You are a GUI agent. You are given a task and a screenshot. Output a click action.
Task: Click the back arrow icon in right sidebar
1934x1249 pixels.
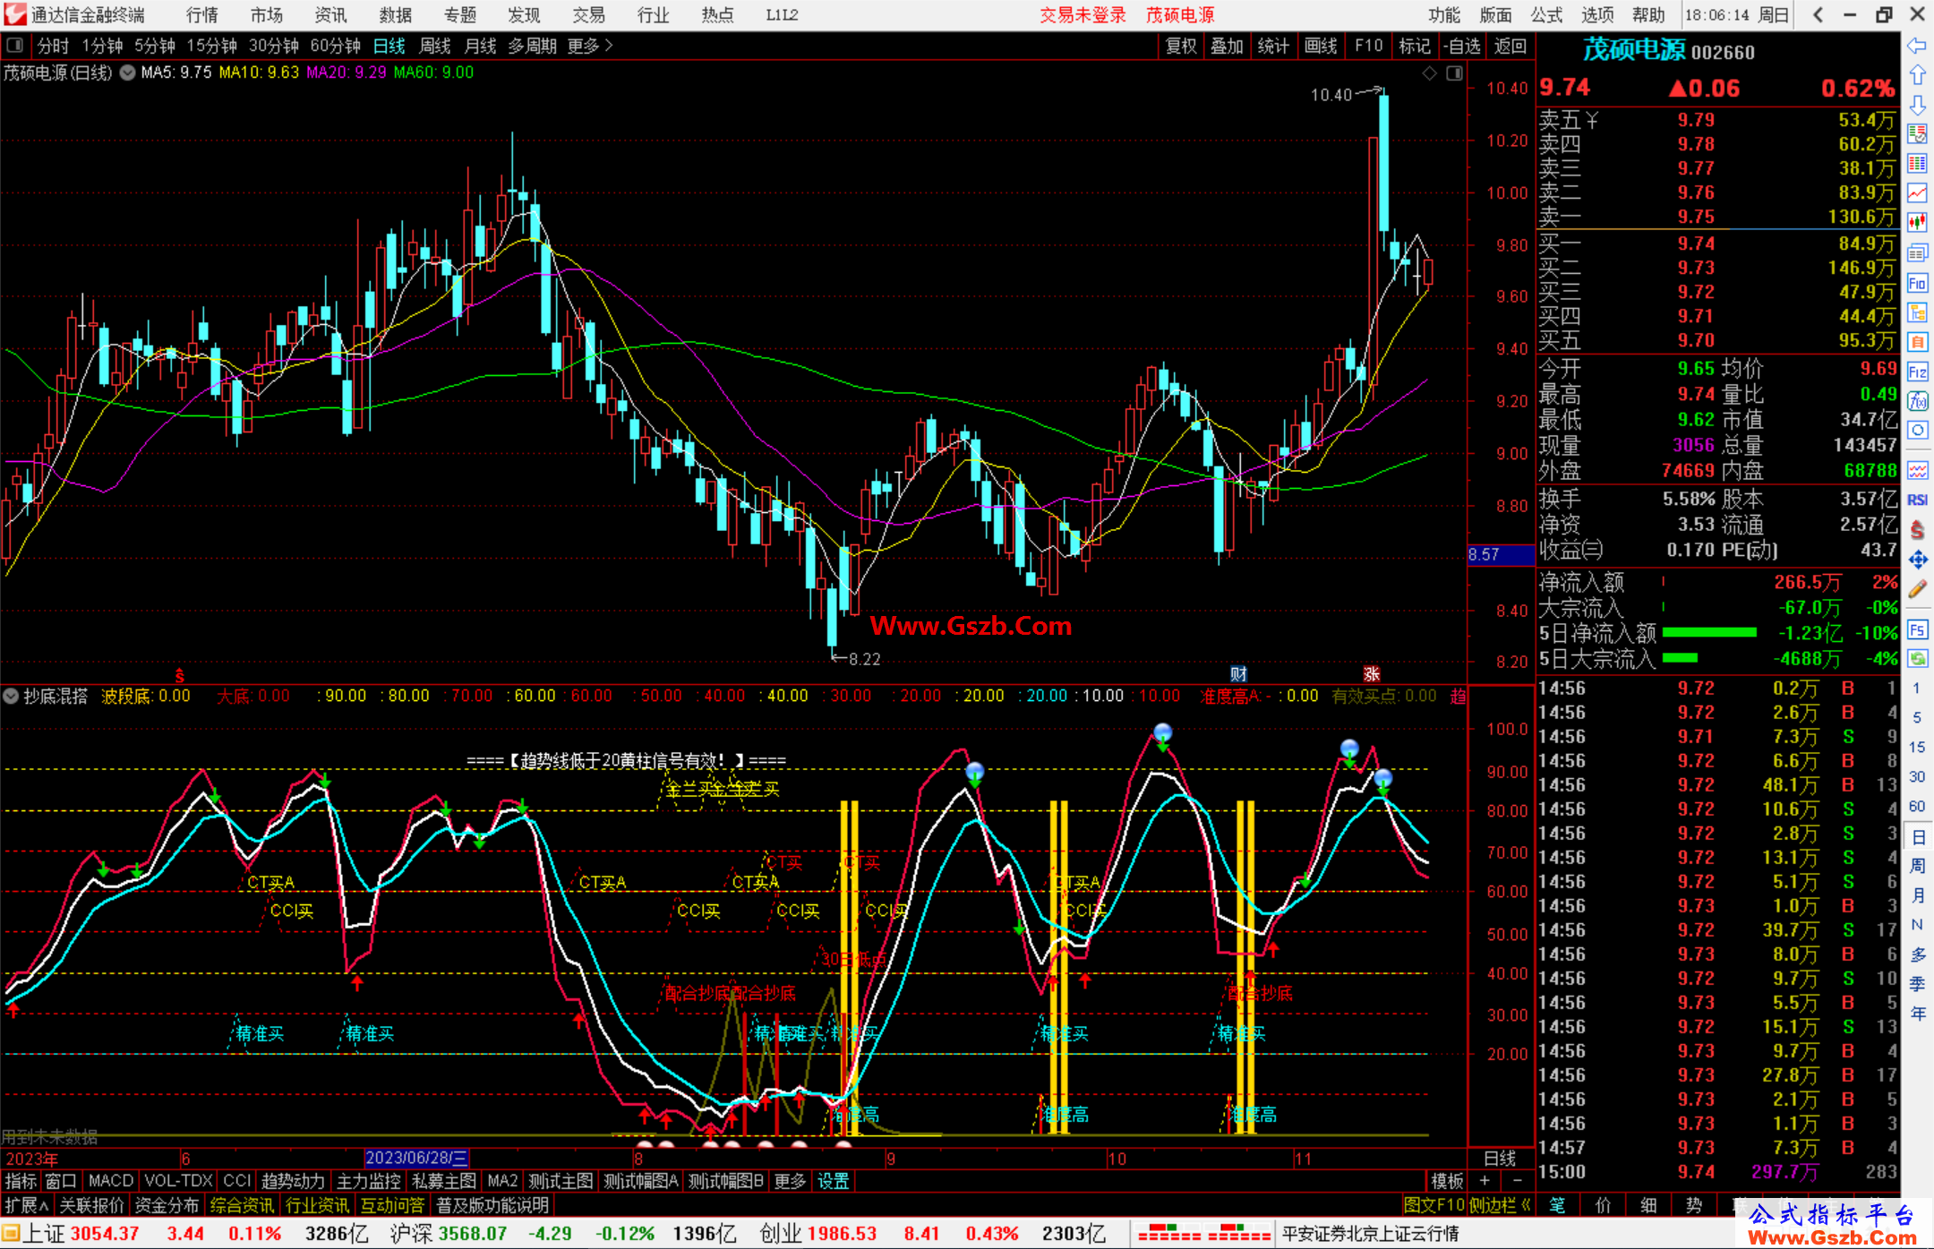1917,46
